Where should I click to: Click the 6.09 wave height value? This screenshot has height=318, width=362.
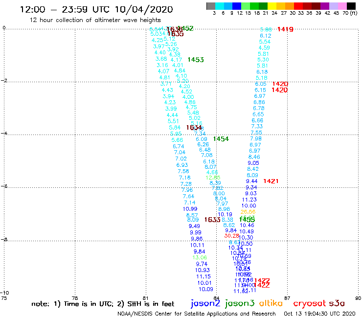(x=202, y=139)
